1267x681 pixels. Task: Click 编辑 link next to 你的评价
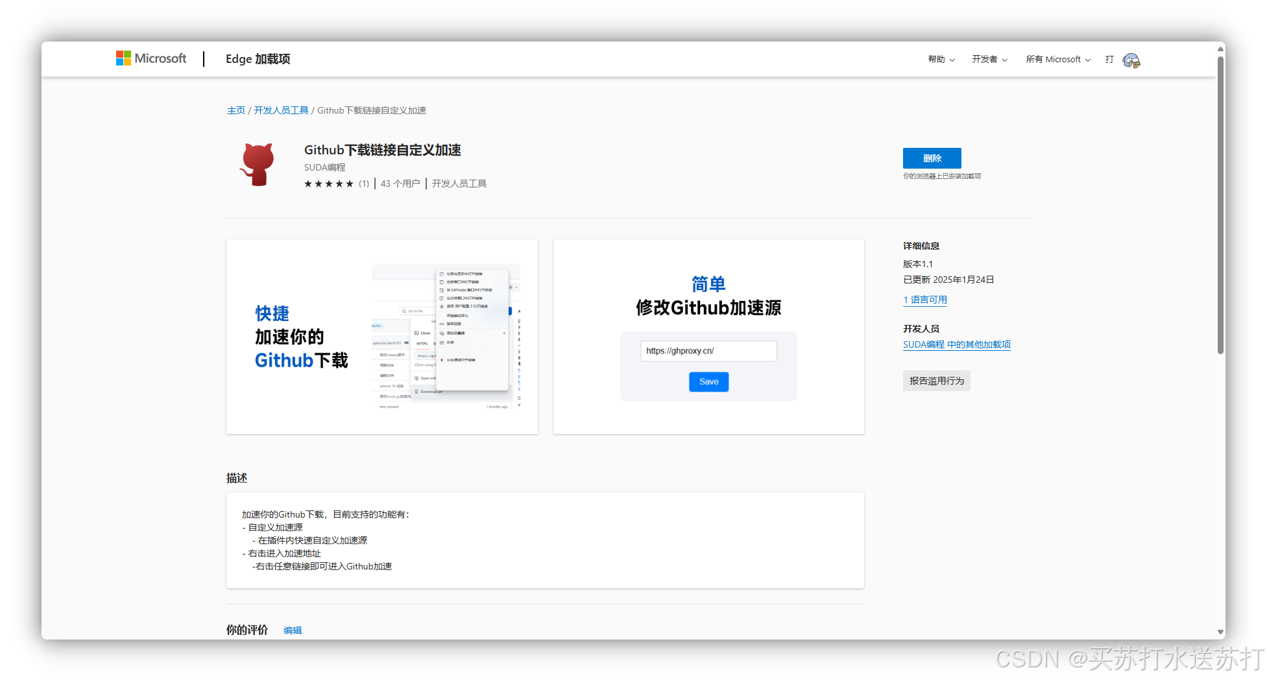coord(293,630)
